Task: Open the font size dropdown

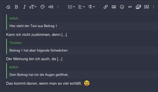Action: 33,7
